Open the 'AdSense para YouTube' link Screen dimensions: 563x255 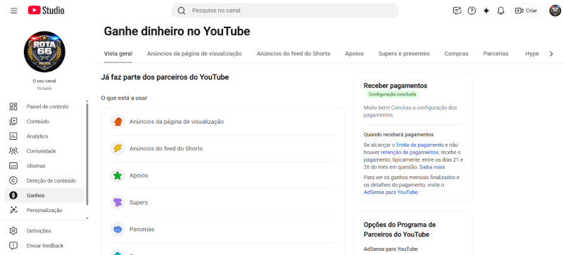pos(391,192)
